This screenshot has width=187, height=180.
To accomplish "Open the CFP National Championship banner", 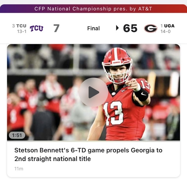I will [93, 9].
